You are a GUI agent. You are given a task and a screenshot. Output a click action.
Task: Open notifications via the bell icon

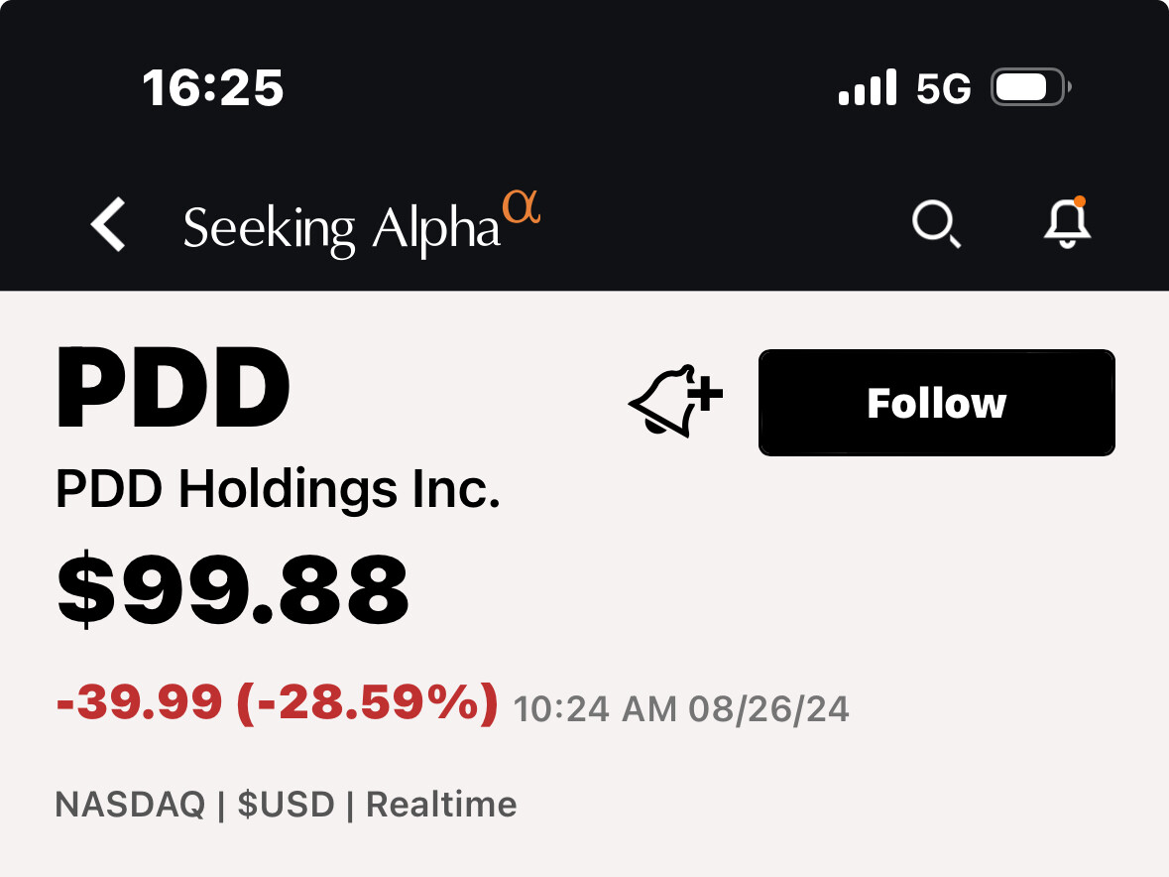(x=1067, y=223)
